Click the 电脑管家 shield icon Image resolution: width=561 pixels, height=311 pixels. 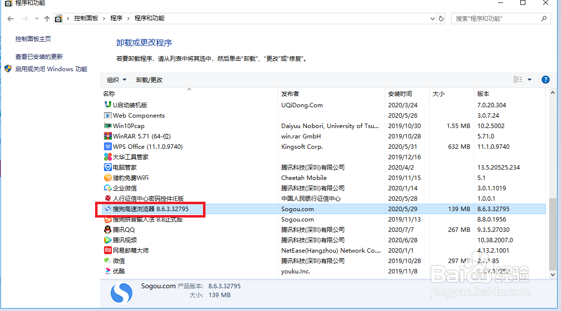pos(108,167)
